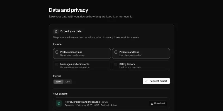Click "Conversations you took part in" text
Viewport: 223px width, 111px height.
[x=75, y=67]
